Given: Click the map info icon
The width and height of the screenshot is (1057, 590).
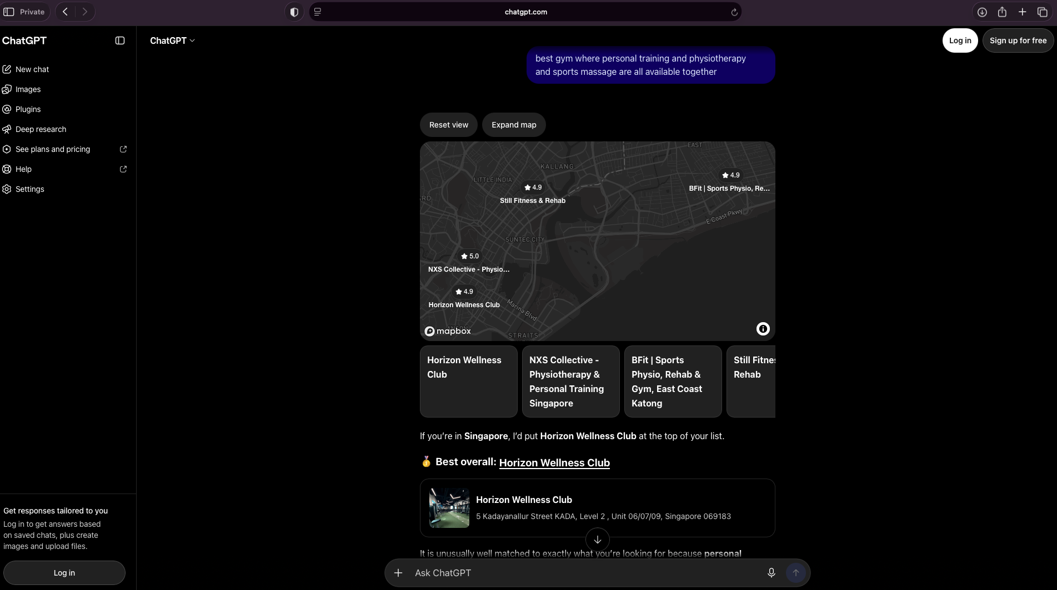Looking at the screenshot, I should (x=763, y=329).
